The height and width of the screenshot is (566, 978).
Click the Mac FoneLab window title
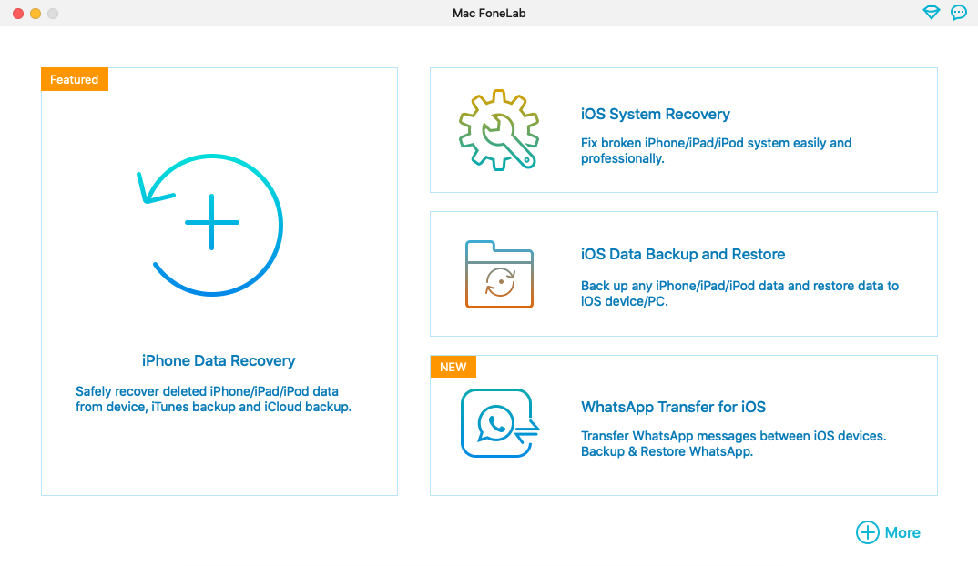click(x=489, y=13)
